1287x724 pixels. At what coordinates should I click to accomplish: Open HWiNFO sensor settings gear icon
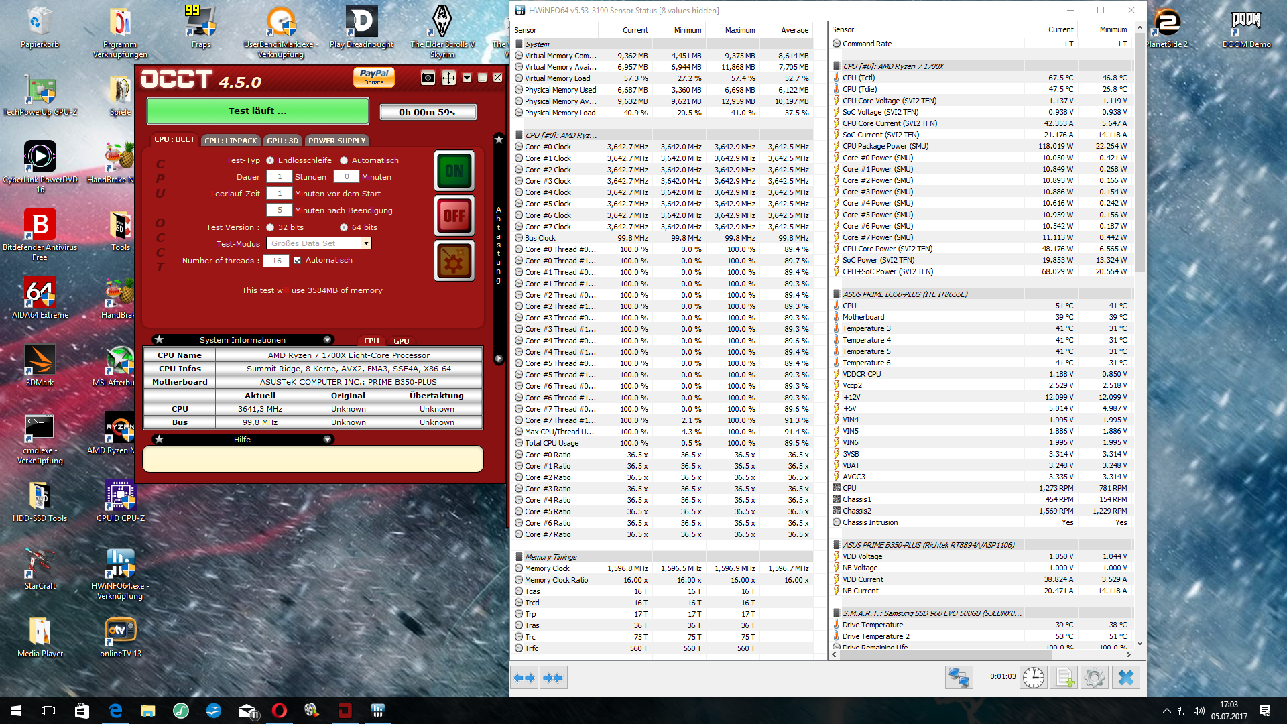point(1095,678)
